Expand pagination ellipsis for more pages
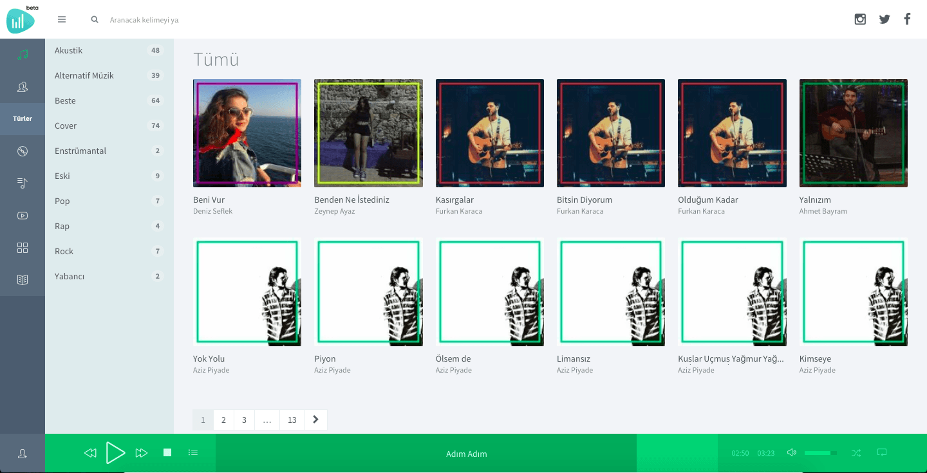Viewport: 927px width, 473px height. tap(267, 420)
